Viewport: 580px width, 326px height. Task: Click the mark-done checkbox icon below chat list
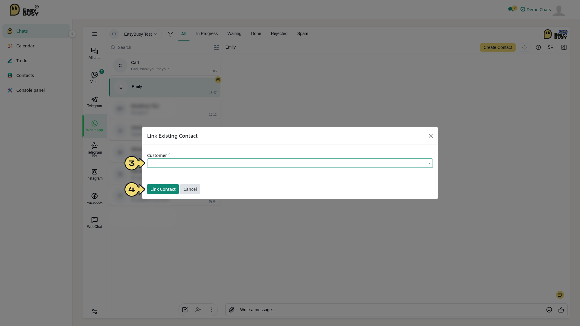tap(185, 310)
